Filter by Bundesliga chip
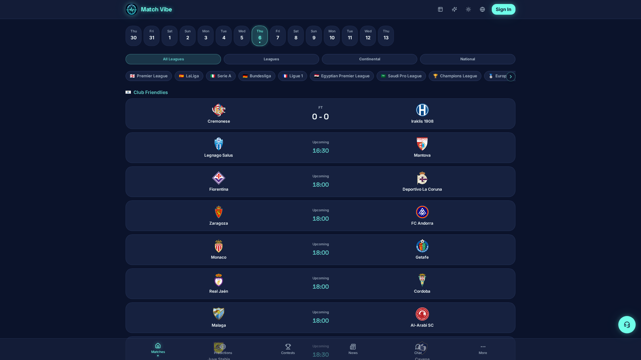The image size is (641, 360). click(x=257, y=76)
